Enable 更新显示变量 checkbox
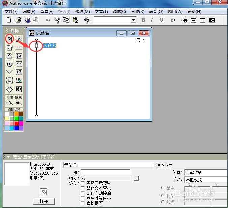Screen dimensions: 228x208 83,183
